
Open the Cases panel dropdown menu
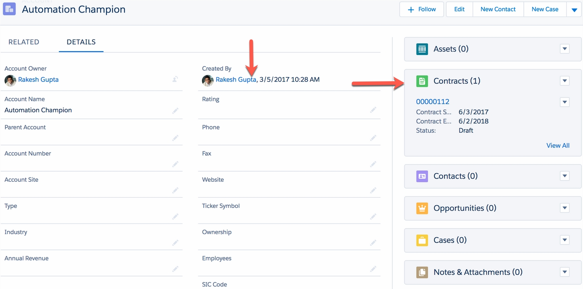click(565, 240)
